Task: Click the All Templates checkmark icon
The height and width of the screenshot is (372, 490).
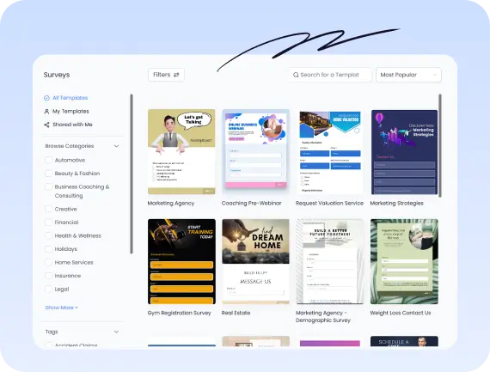Action: tap(46, 98)
